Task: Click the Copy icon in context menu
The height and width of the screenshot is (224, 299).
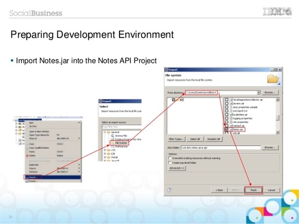Action: pyautogui.click(x=27, y=144)
